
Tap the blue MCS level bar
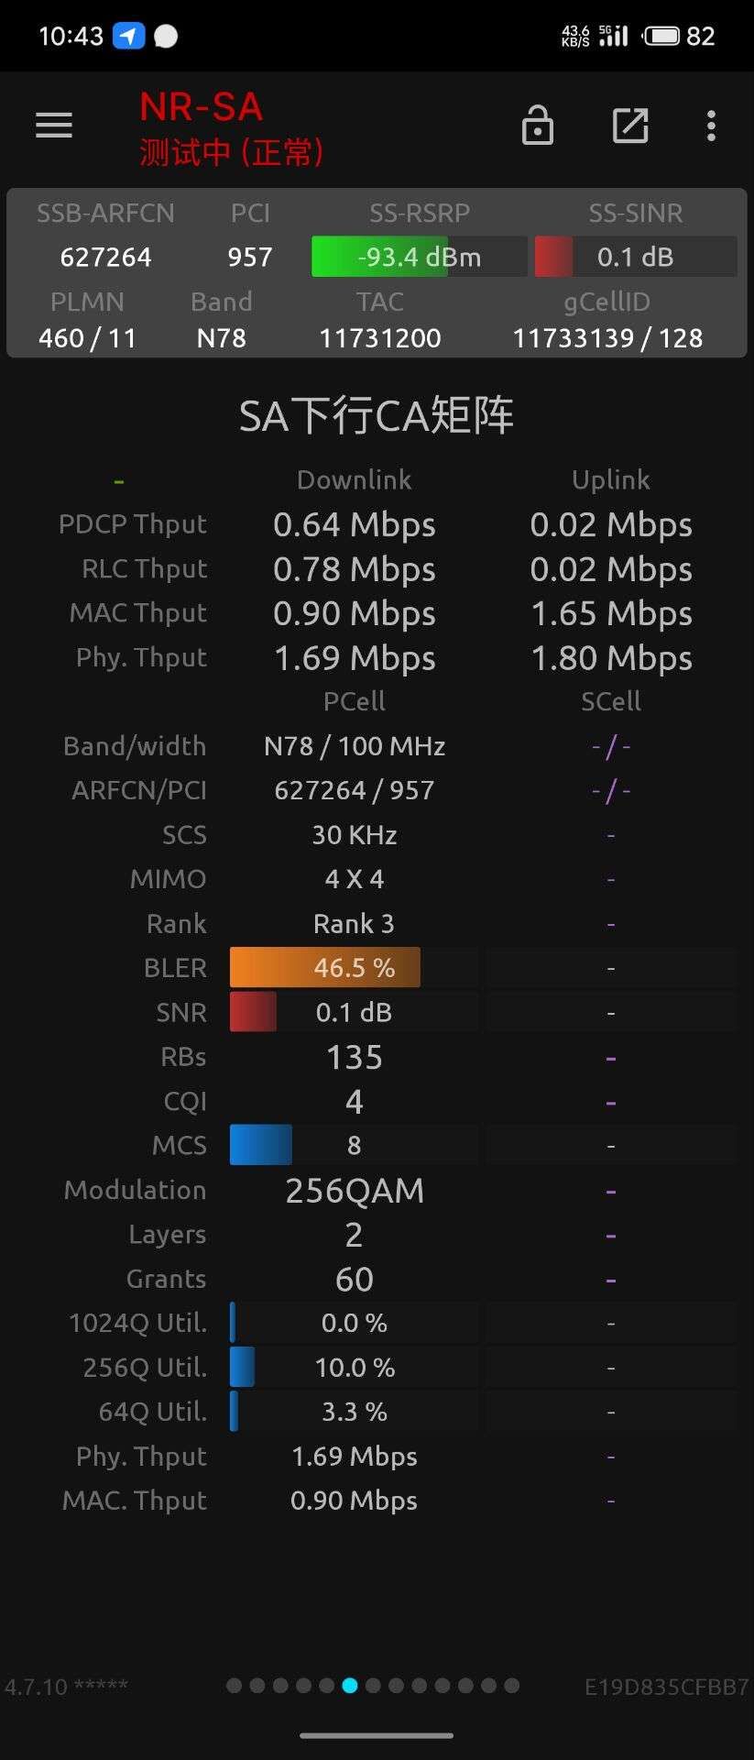tap(261, 1145)
